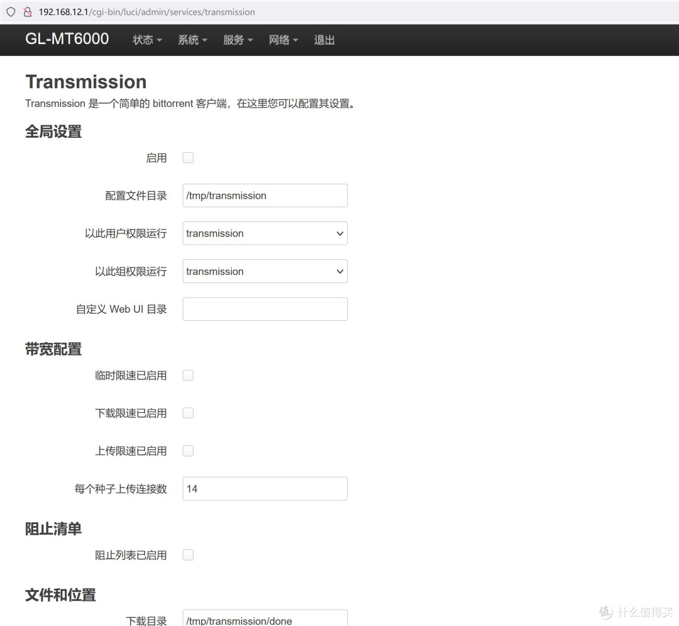Click the shield icon in the address bar
This screenshot has width=679, height=626.
pos(10,11)
